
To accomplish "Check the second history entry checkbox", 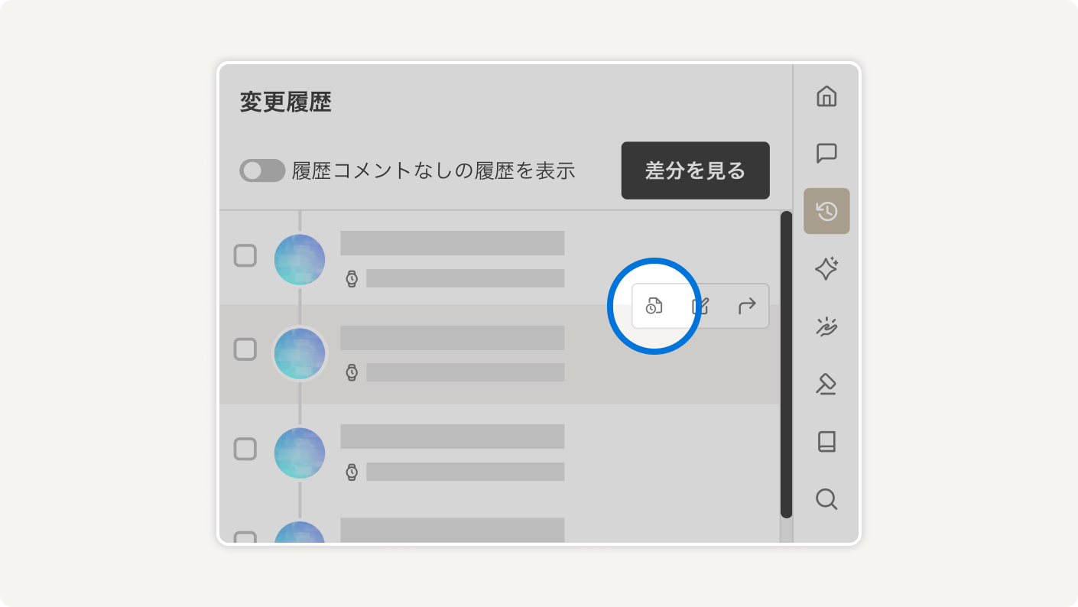I will [245, 349].
